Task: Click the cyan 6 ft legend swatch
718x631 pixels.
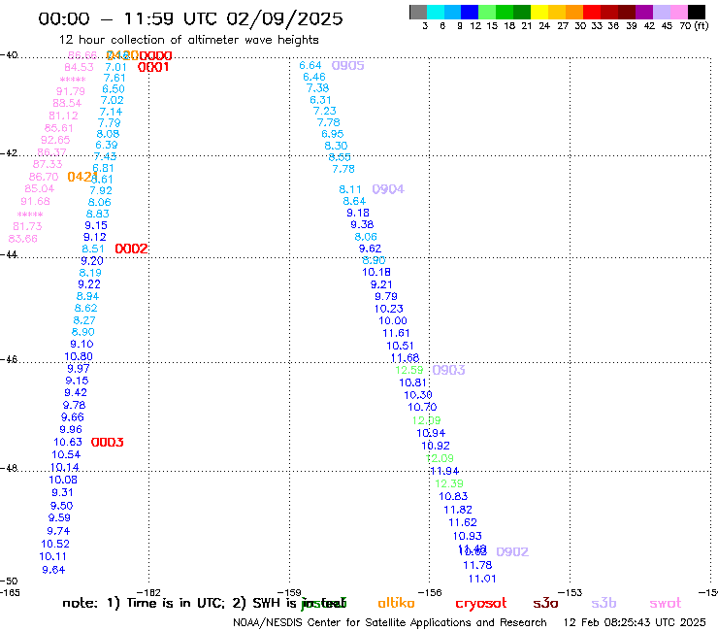Action: (436, 12)
